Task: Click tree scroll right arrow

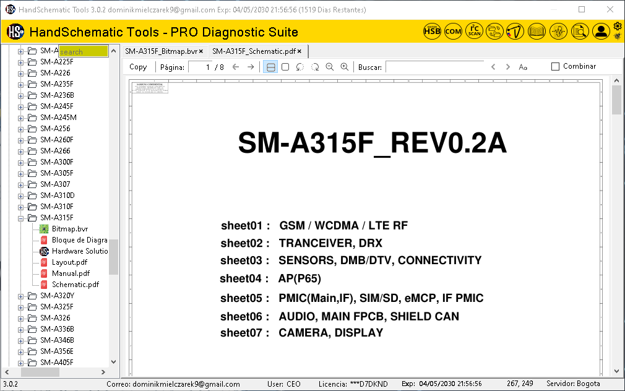Action: (x=103, y=372)
